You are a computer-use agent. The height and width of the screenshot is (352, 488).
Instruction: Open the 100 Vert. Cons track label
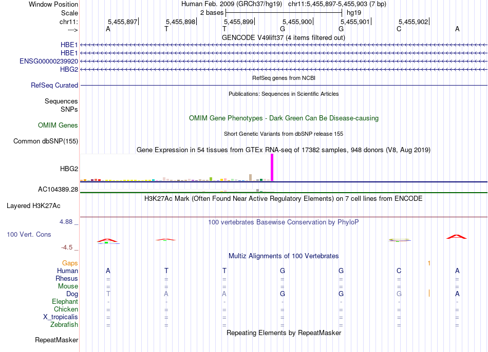click(x=29, y=234)
